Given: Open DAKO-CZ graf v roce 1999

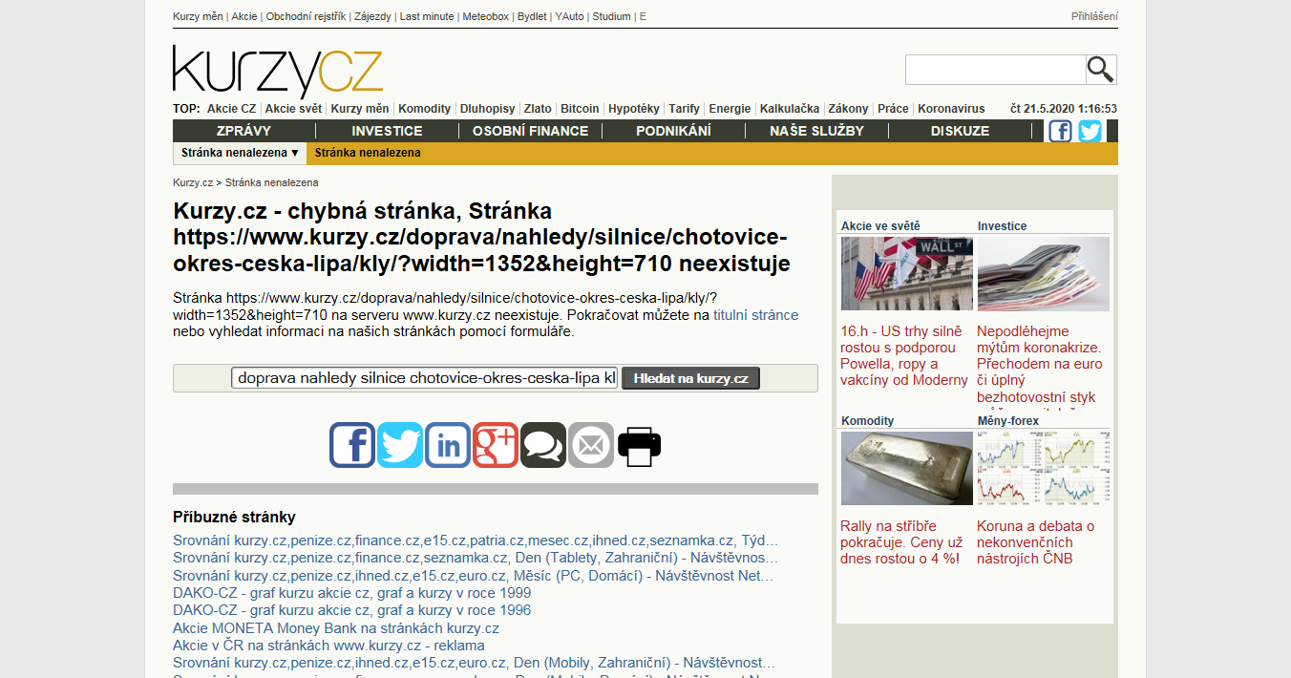Looking at the screenshot, I should click(352, 593).
